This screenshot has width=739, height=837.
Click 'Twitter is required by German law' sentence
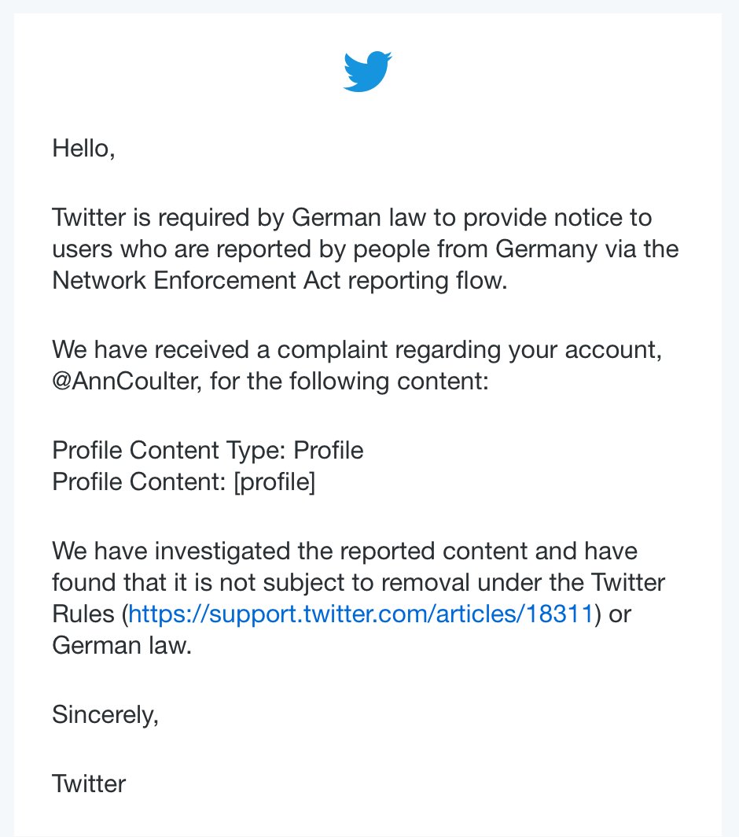coord(239,218)
